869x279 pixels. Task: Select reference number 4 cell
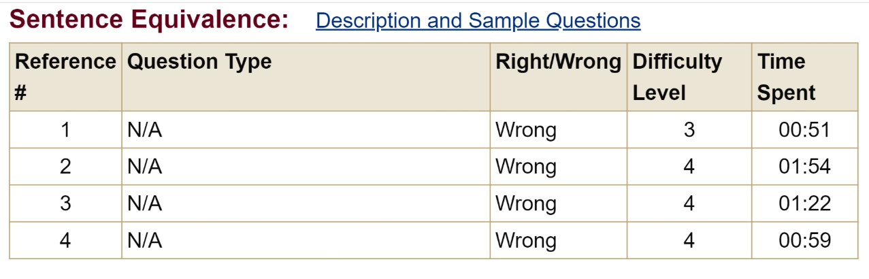[65, 240]
